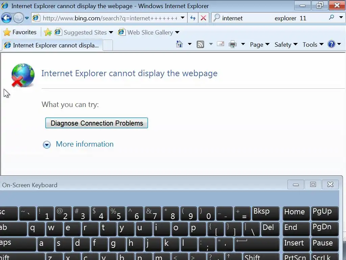Click the RSS feeds icon
The width and height of the screenshot is (346, 260).
tap(200, 44)
